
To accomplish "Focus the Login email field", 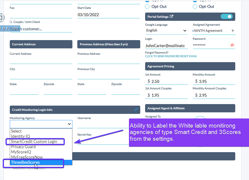I will tap(166, 46).
